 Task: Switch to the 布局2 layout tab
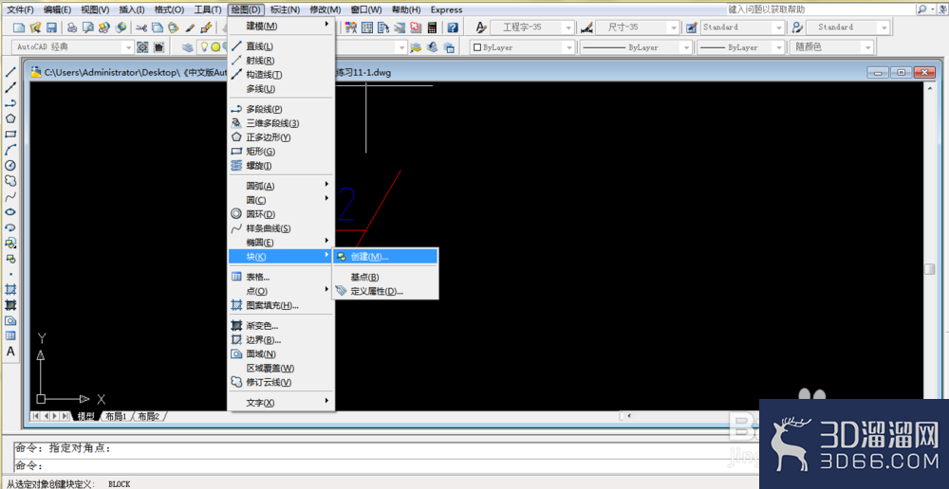[148, 416]
